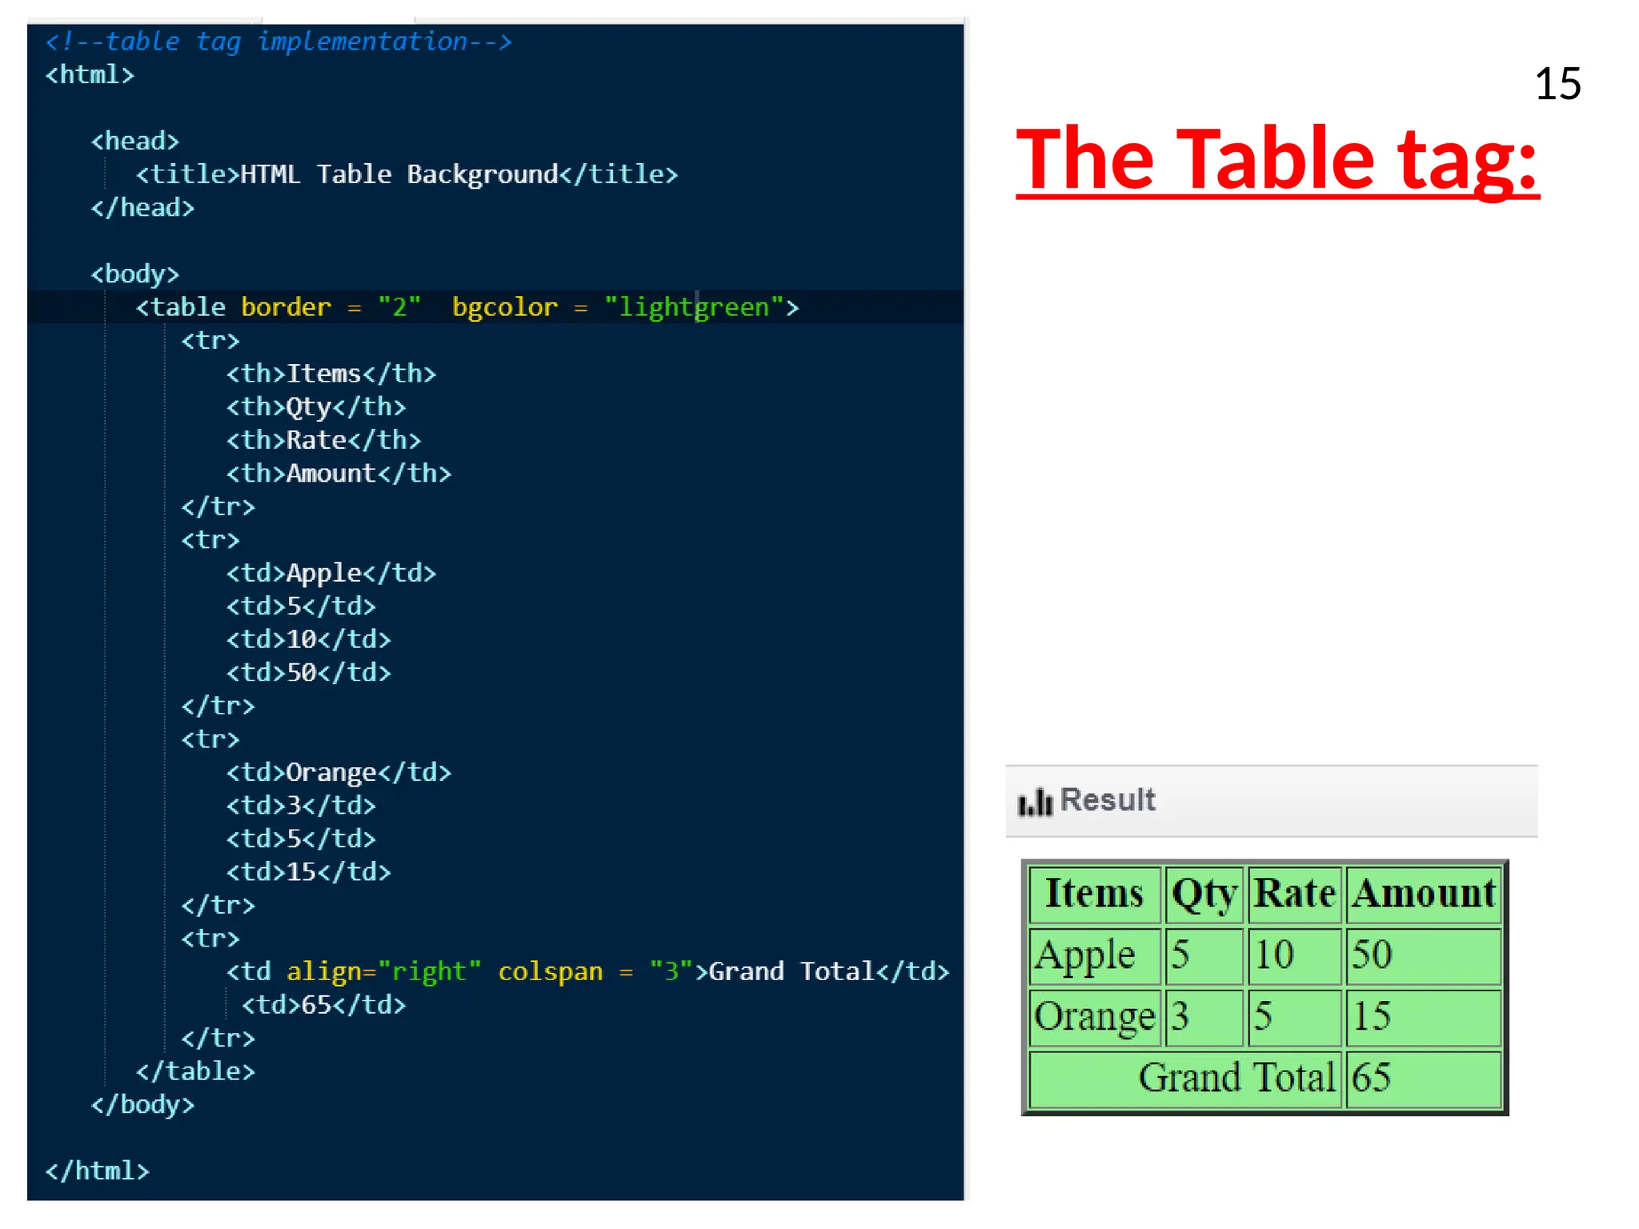Click the <th>Qty</th> code line
This screenshot has width=1639, height=1229.
(x=316, y=407)
